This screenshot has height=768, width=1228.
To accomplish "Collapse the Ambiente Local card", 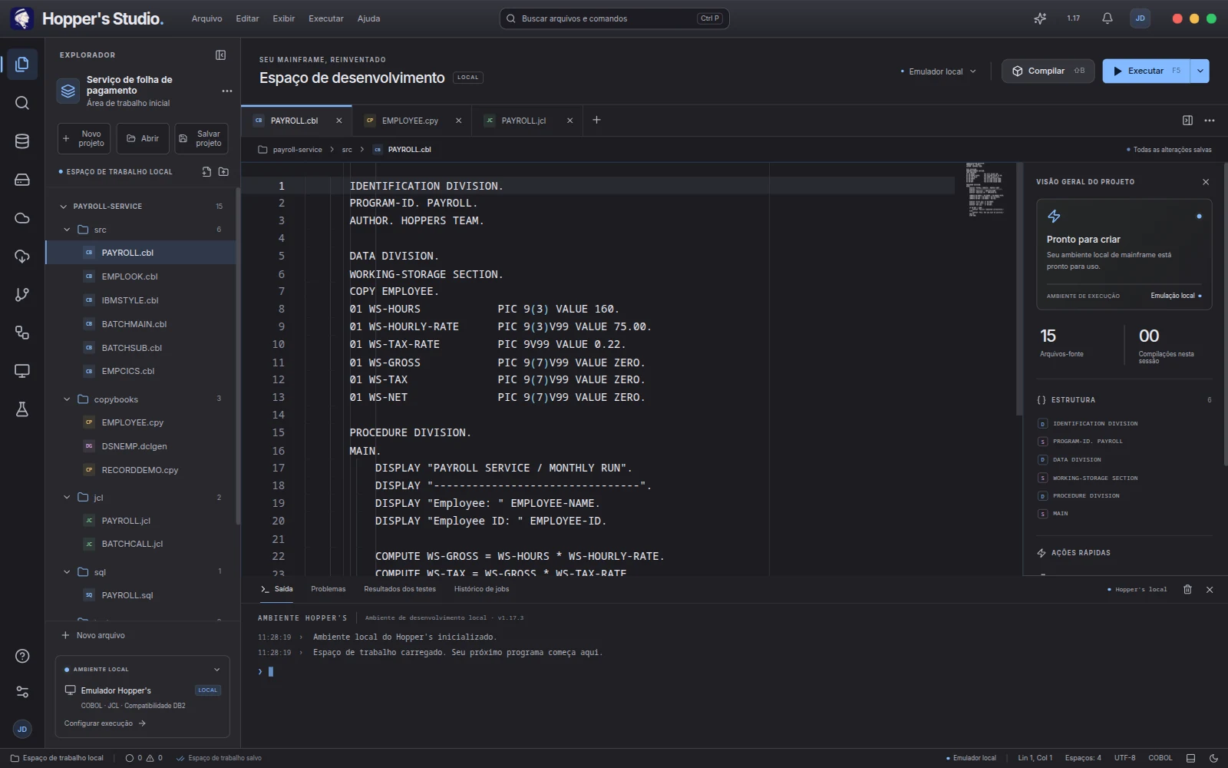I will point(216,670).
